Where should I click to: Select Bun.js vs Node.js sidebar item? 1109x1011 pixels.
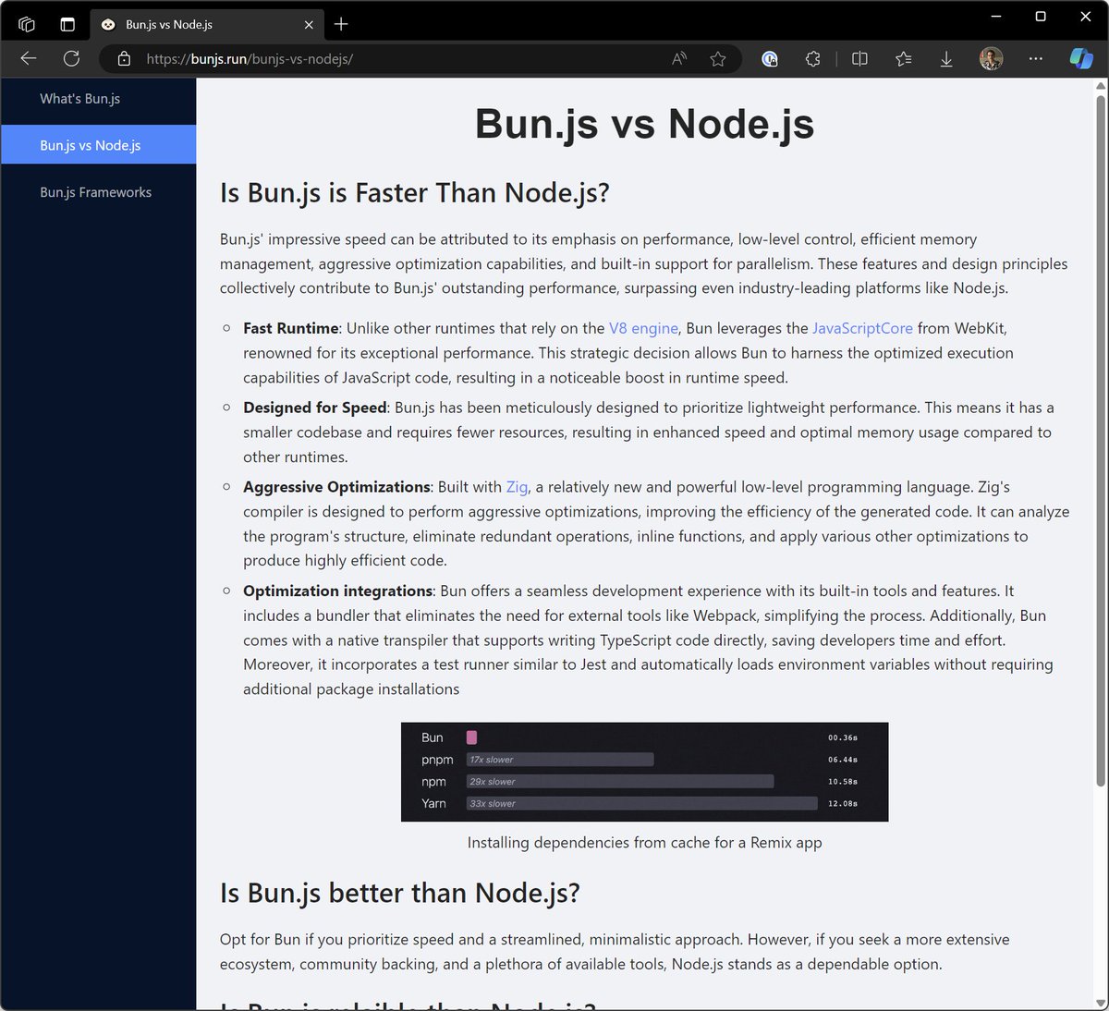click(x=98, y=145)
